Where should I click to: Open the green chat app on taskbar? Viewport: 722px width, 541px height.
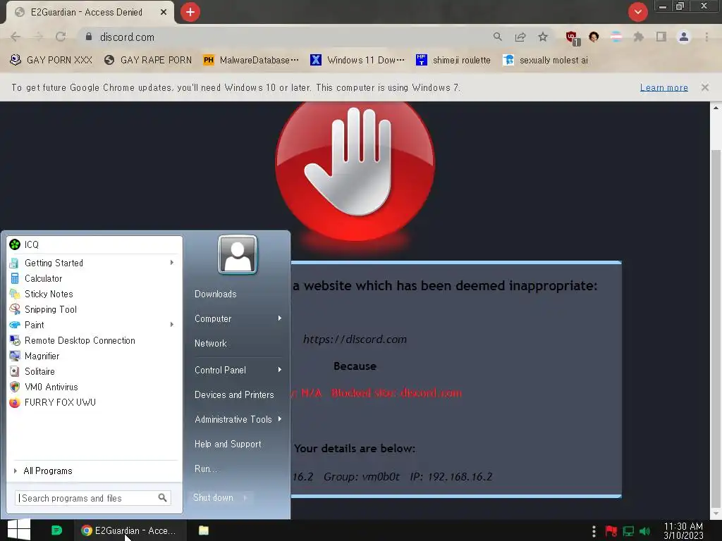(56, 530)
